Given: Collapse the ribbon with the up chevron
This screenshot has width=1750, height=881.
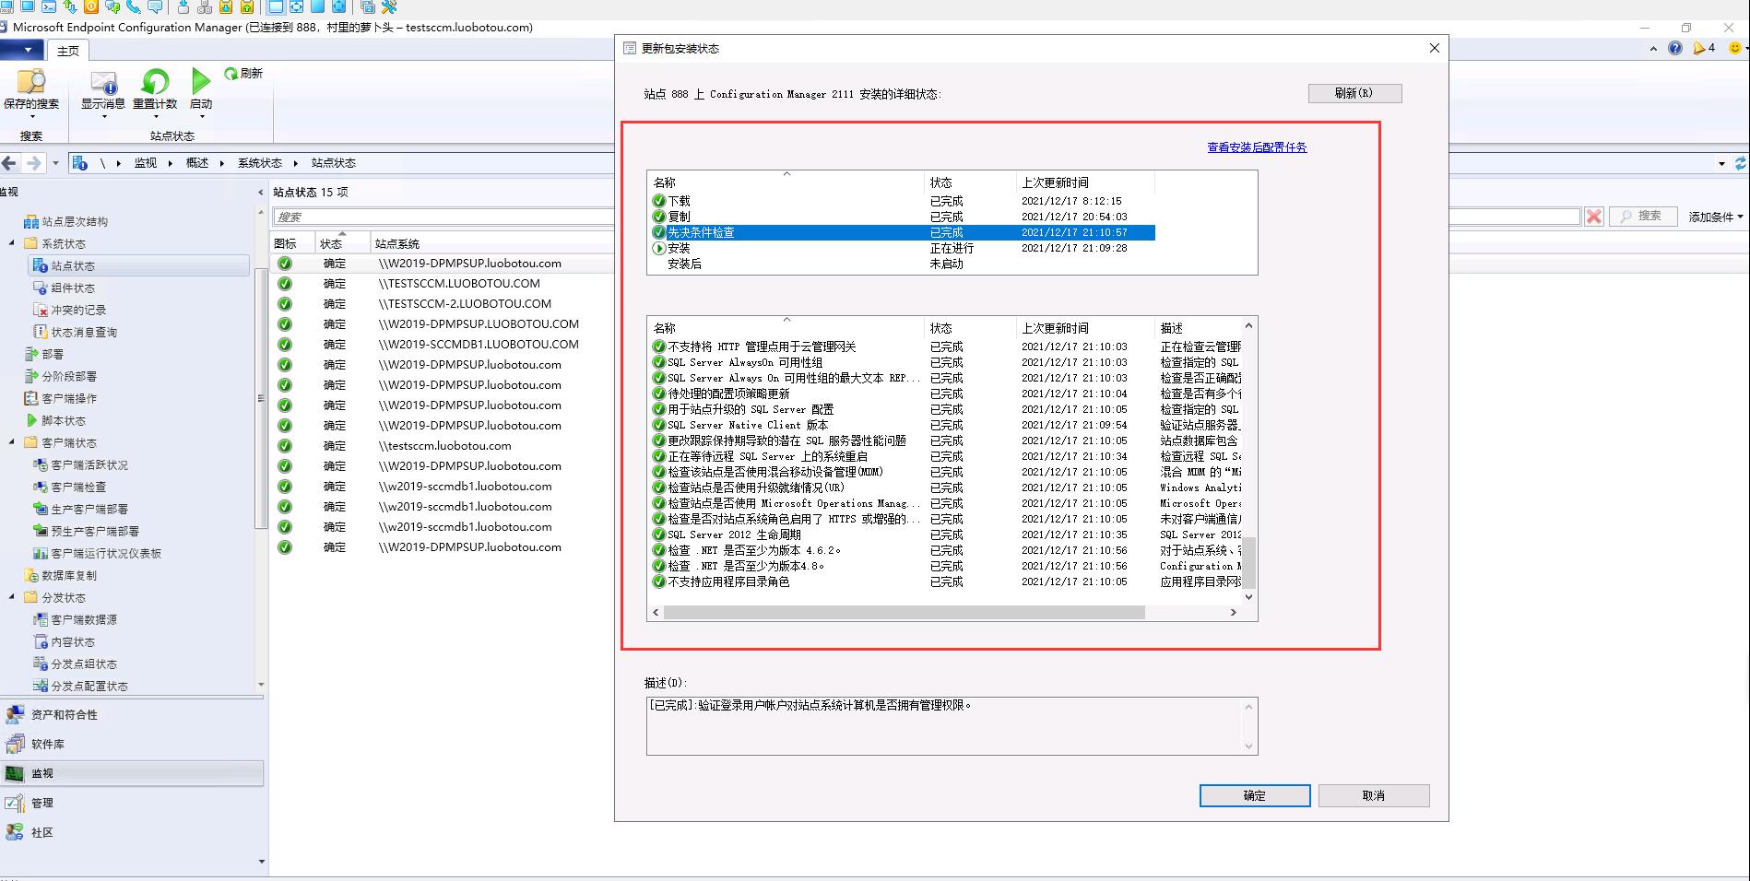Looking at the screenshot, I should pos(1654,49).
